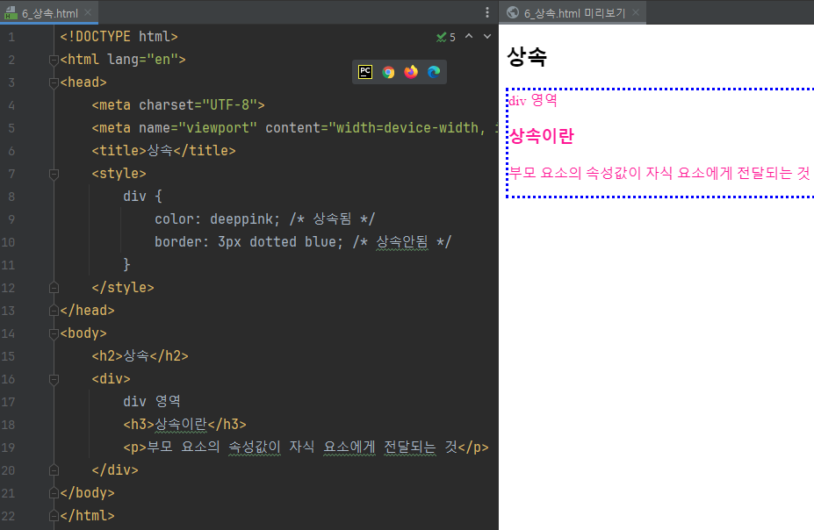This screenshot has width=814, height=530.
Task: Open page in Edge browser
Action: coord(434,72)
